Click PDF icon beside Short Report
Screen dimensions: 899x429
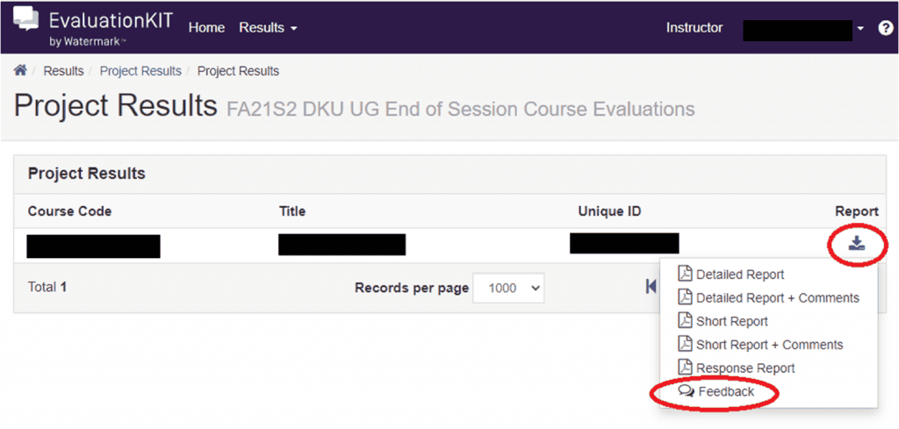click(x=686, y=321)
